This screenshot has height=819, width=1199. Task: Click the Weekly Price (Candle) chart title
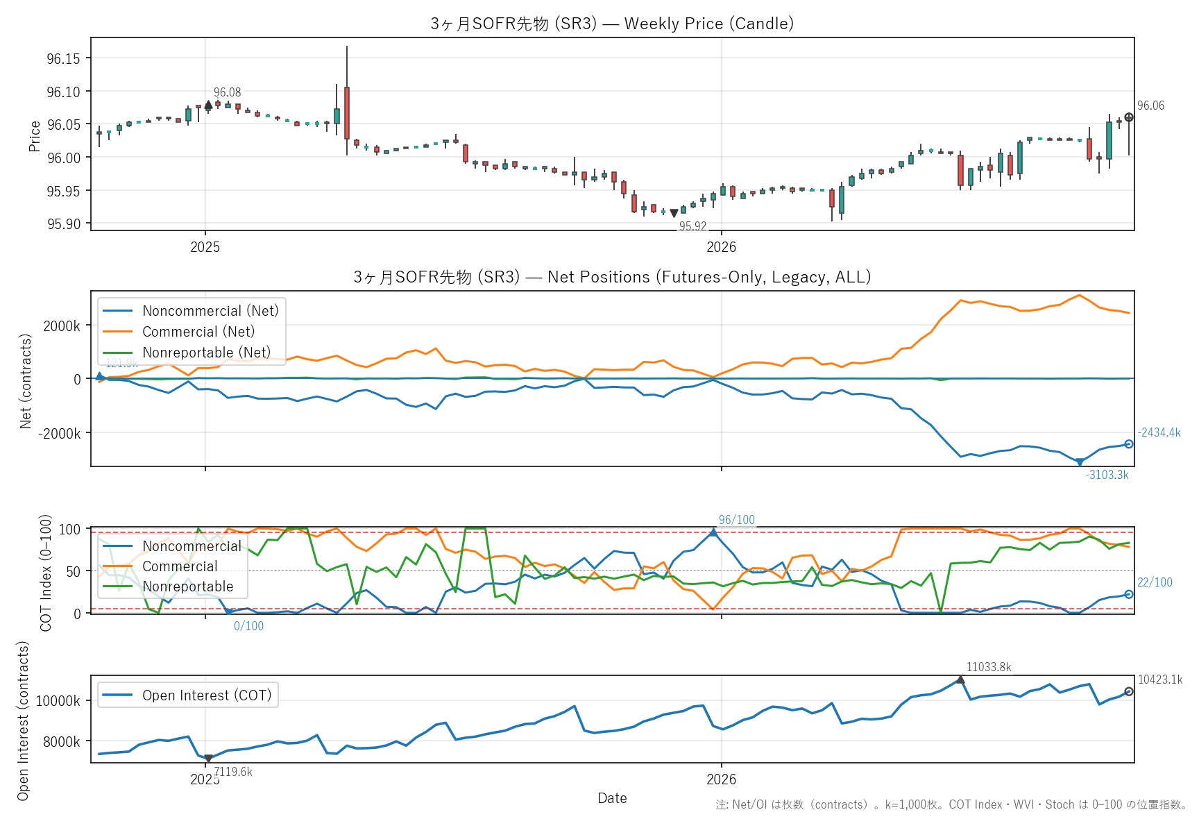coord(612,24)
